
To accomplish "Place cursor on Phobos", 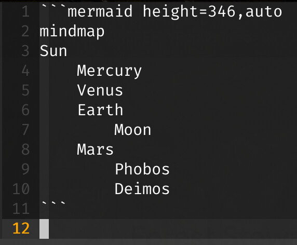I will (142, 169).
